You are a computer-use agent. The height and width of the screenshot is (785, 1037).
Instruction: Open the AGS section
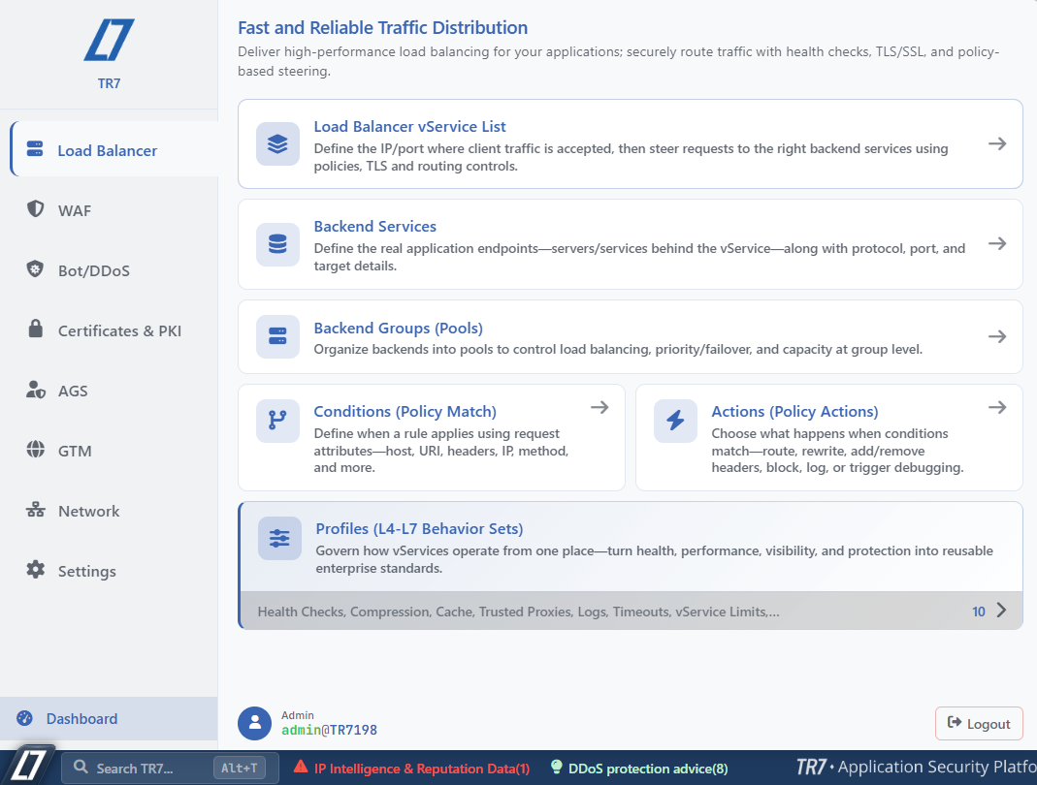coord(72,391)
